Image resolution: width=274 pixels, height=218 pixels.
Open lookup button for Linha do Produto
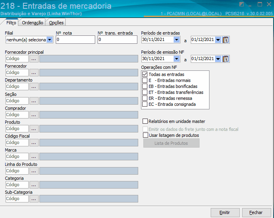(34, 171)
